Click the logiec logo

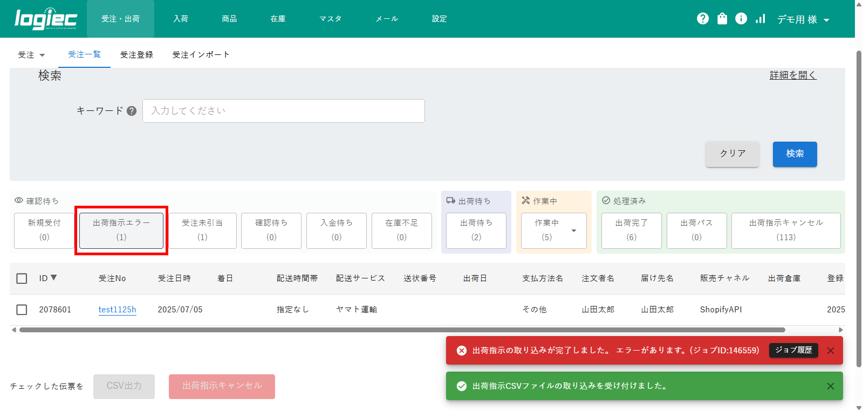coord(46,19)
